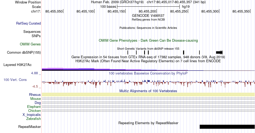
Task: Click the Chicken alignment line
Action: click(148, 111)
